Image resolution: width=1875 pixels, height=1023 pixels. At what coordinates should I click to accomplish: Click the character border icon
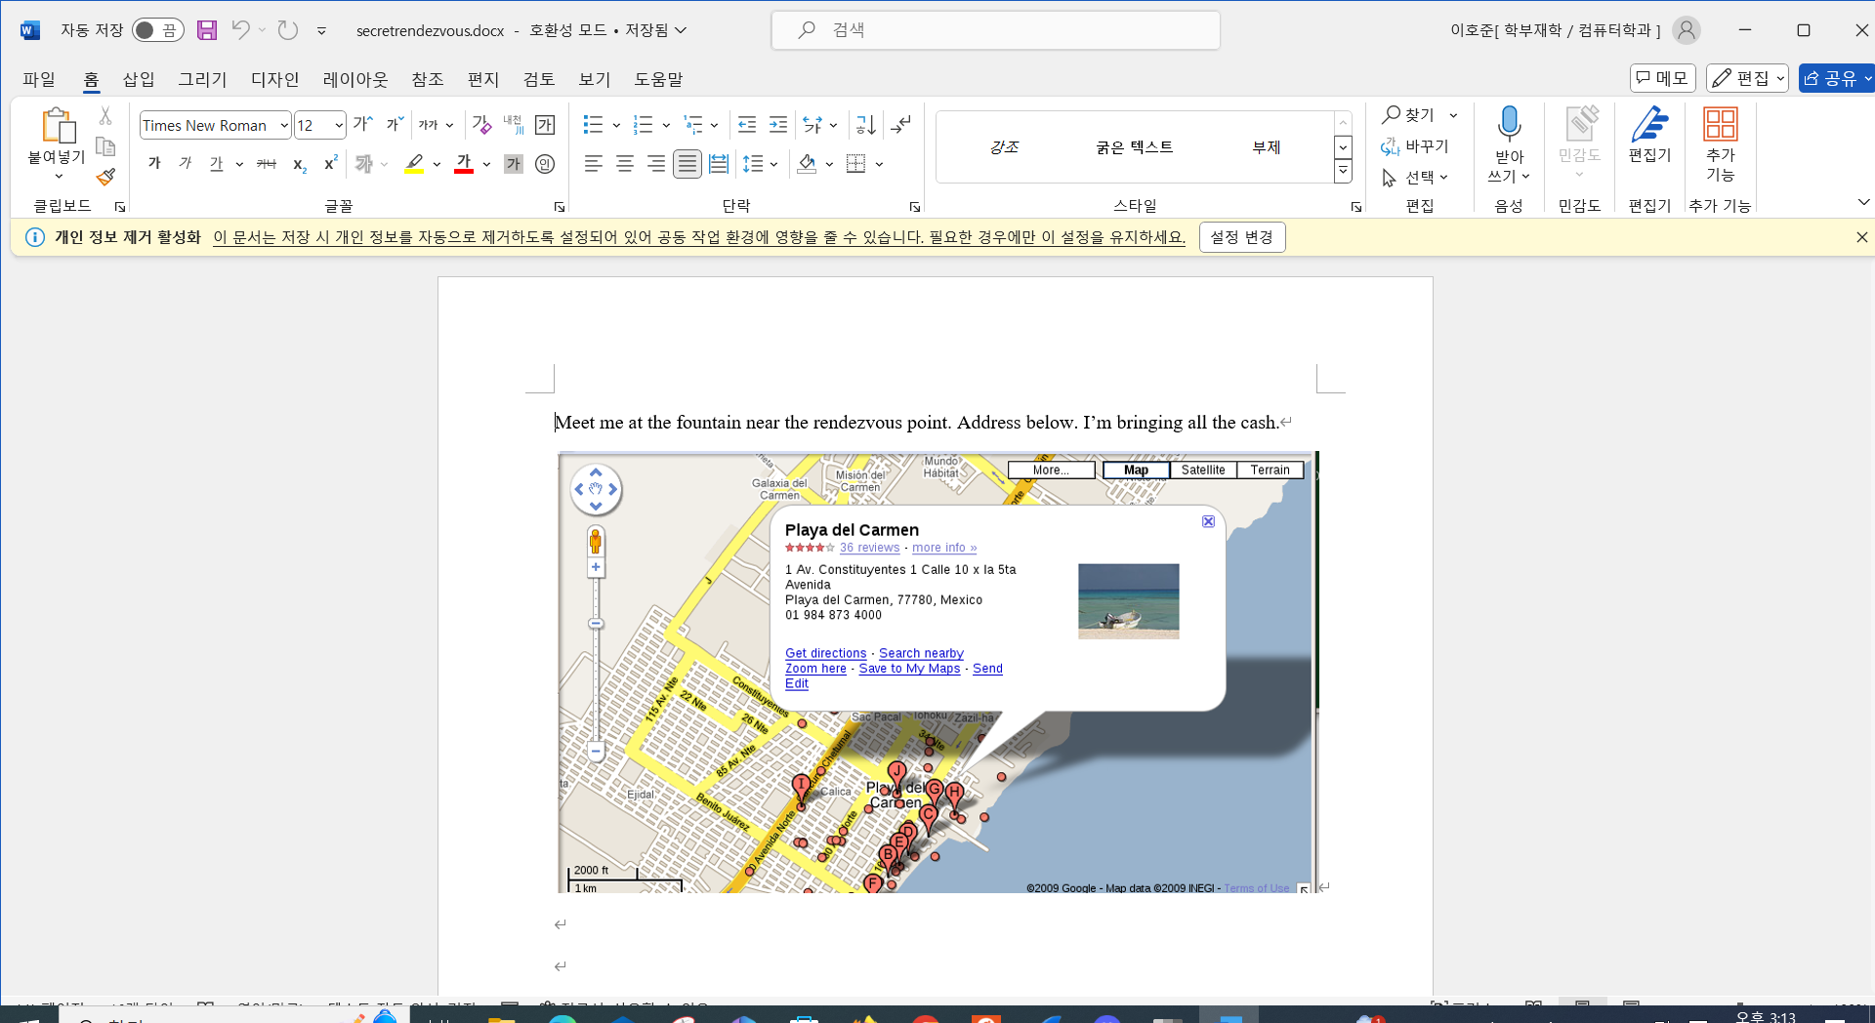pyautogui.click(x=545, y=124)
